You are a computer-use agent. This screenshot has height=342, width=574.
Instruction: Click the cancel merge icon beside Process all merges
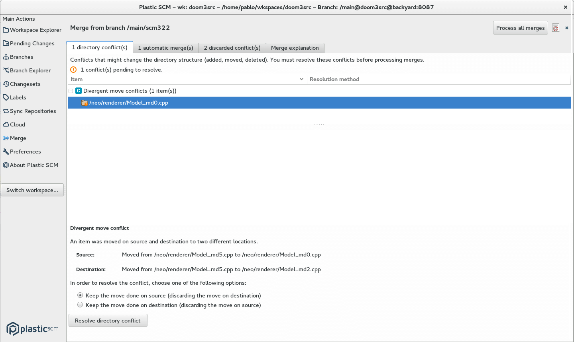(x=556, y=28)
